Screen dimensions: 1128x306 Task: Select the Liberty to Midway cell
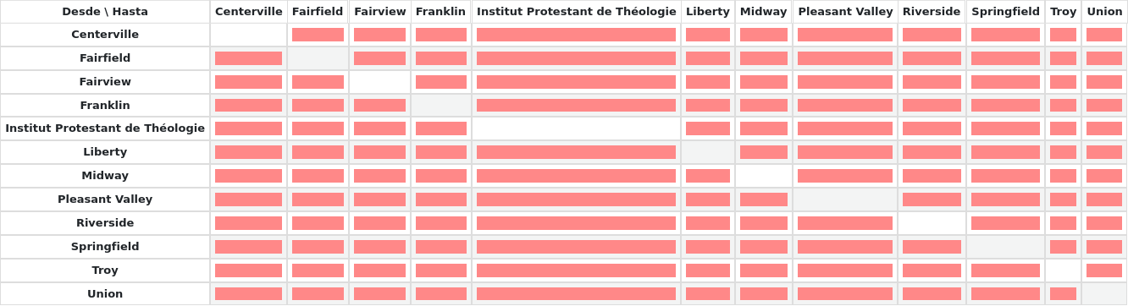[764, 152]
